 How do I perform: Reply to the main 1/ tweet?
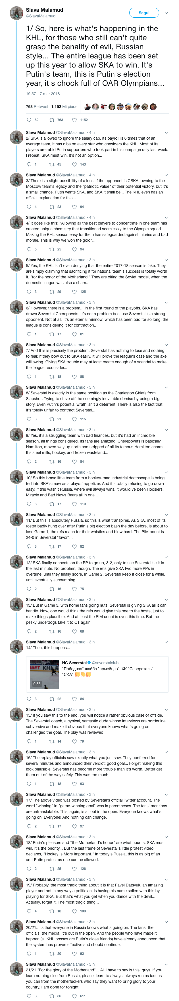pyautogui.click(x=29, y=120)
